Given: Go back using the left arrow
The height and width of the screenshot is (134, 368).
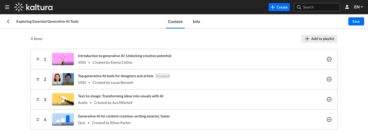Looking at the screenshot, I should point(8,21).
